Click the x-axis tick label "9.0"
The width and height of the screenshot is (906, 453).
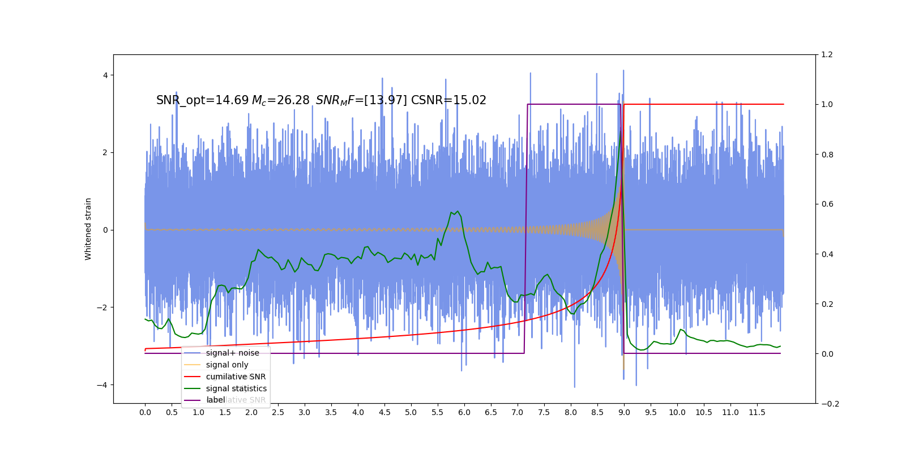point(624,412)
